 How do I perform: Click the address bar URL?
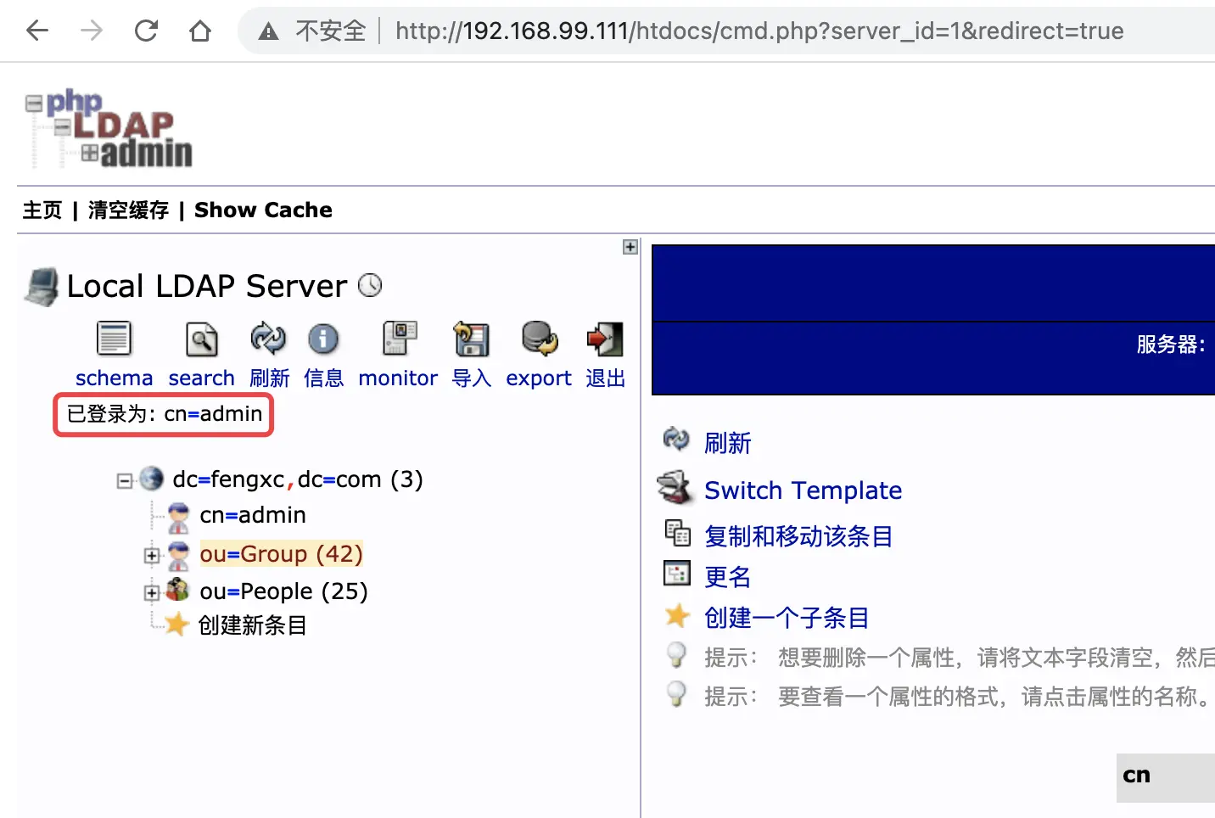[759, 31]
